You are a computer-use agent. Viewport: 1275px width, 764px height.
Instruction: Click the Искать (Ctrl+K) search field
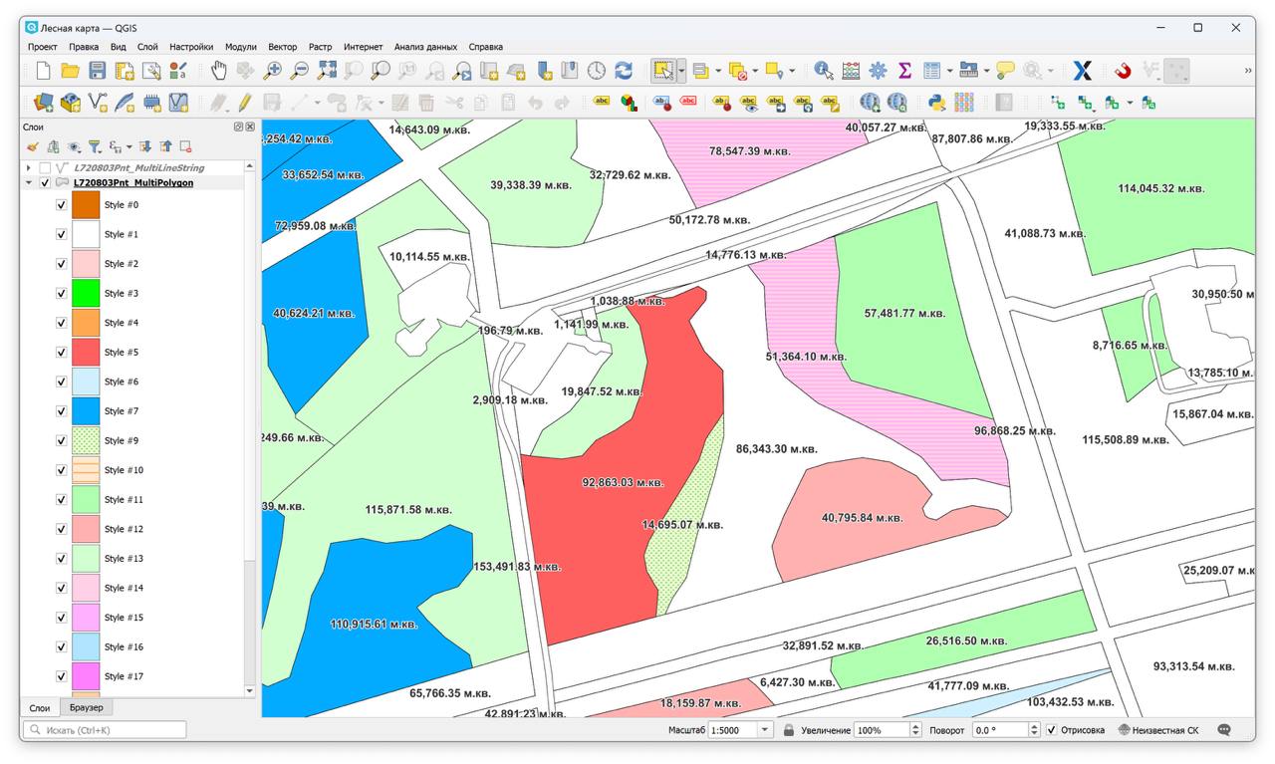coord(105,730)
